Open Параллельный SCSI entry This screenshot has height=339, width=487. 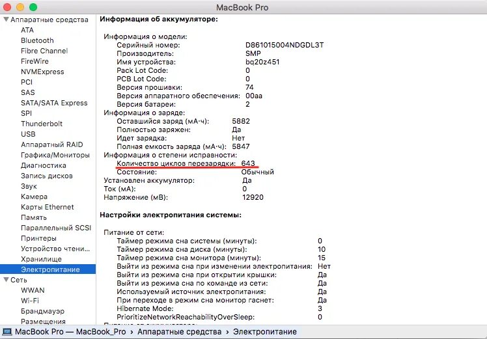click(56, 228)
